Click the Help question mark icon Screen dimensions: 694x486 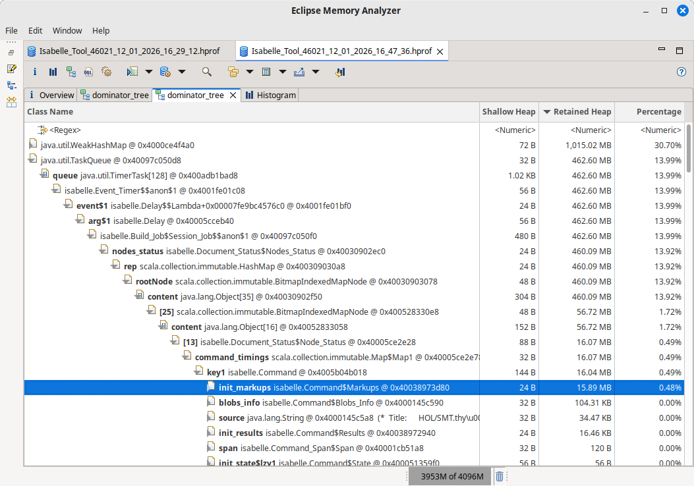point(681,72)
